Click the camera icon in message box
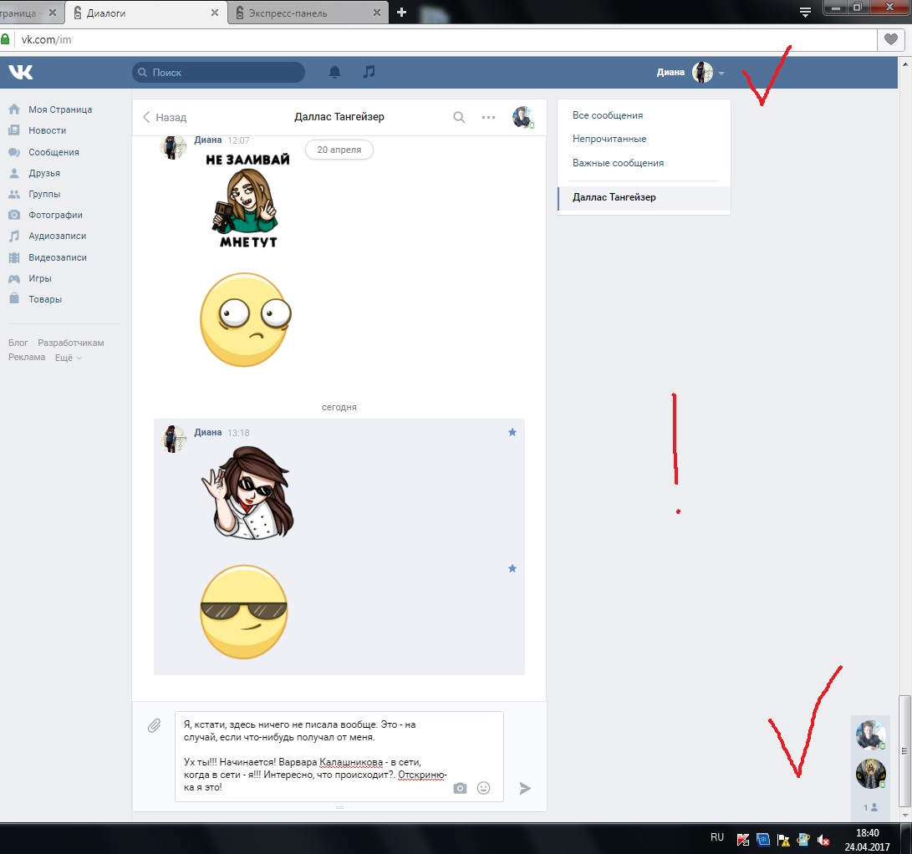 [460, 788]
